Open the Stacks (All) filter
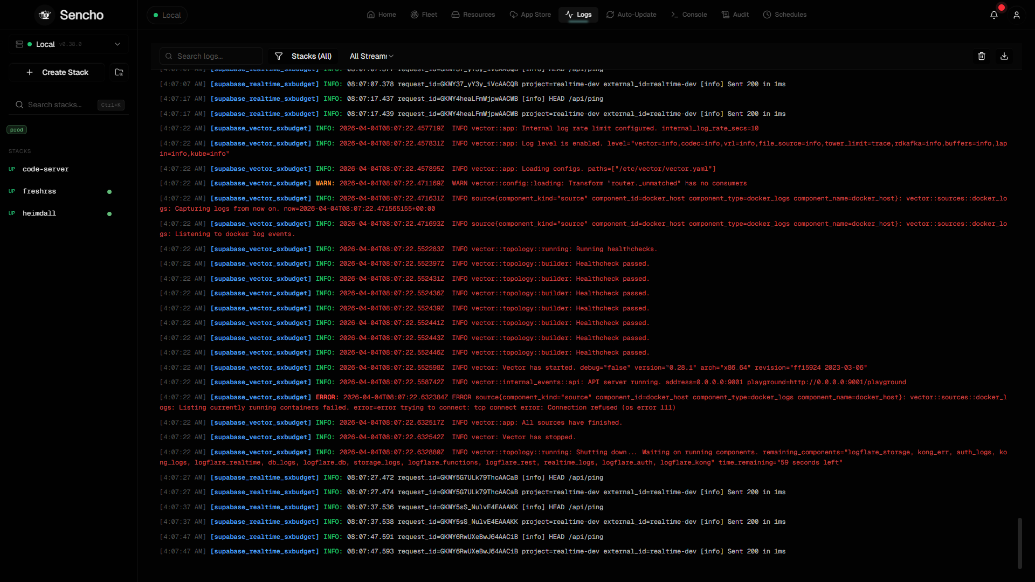The width and height of the screenshot is (1035, 582). (x=303, y=56)
